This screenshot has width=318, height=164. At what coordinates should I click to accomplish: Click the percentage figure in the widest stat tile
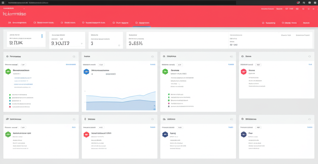click(x=136, y=43)
